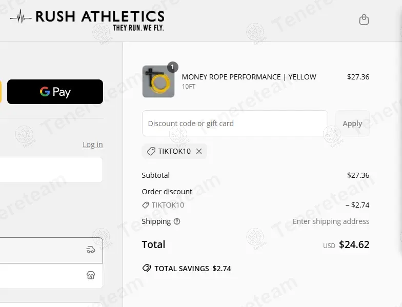Screen dimensions: 402x307
Task: Click the tag icon inside the TIKTOK10 chip
Action: [151, 151]
